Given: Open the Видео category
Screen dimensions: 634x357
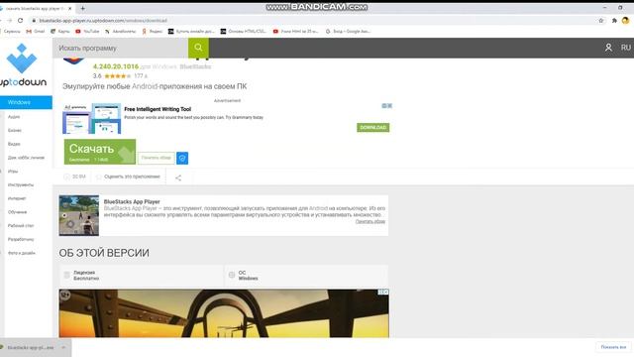Looking at the screenshot, I should coord(14,144).
